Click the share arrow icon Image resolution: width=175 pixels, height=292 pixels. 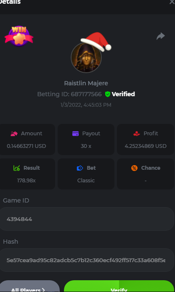pos(161,36)
